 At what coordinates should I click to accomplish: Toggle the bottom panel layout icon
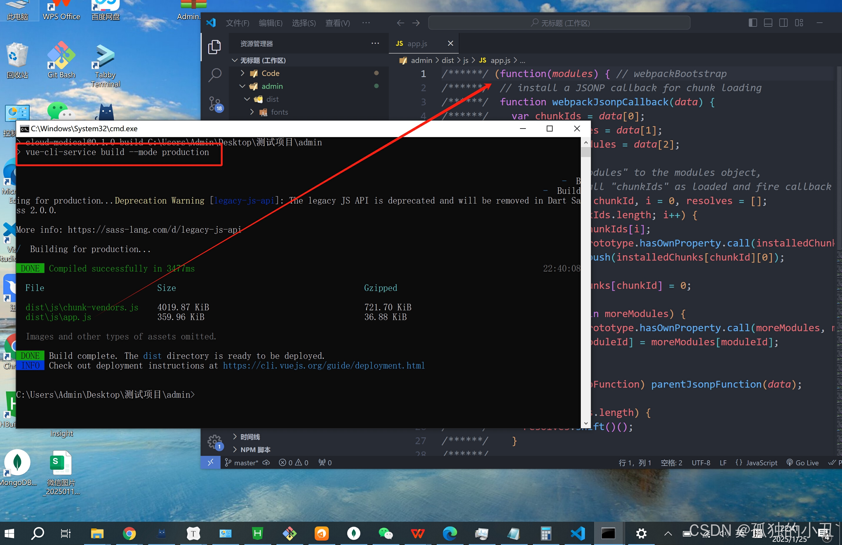pyautogui.click(x=768, y=23)
